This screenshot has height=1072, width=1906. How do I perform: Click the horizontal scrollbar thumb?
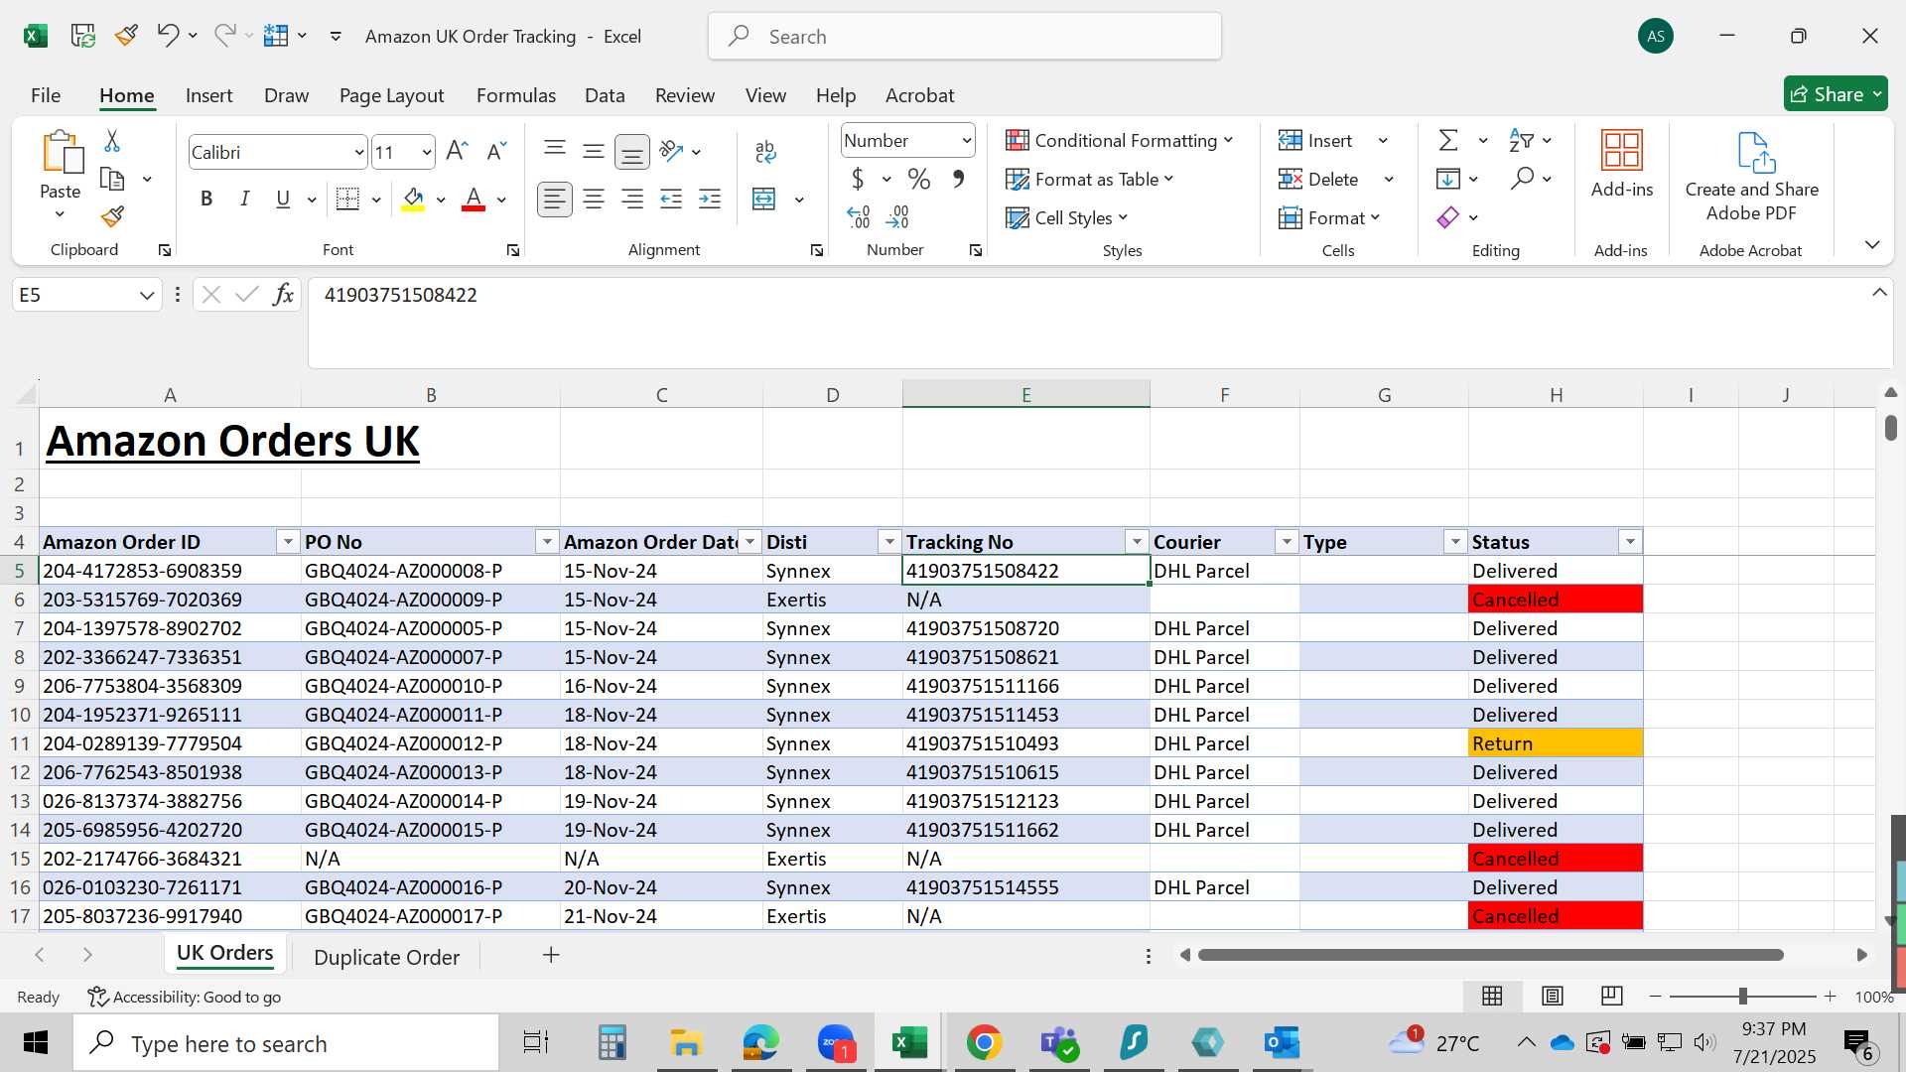pyautogui.click(x=1490, y=955)
